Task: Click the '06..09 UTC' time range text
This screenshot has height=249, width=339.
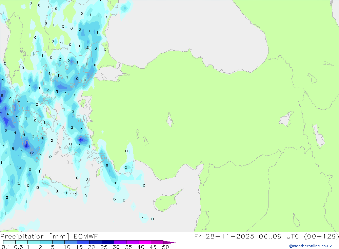Action: tap(279, 236)
